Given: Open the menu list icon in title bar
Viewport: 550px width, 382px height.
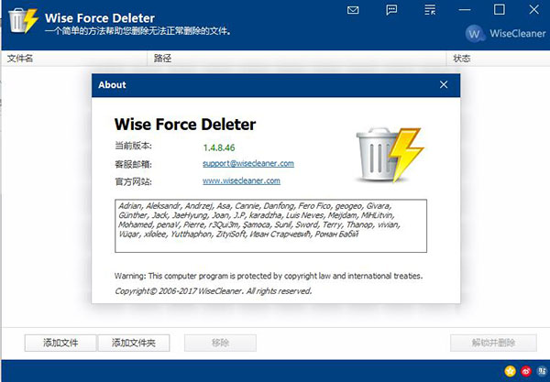Looking at the screenshot, I should pos(428,10).
